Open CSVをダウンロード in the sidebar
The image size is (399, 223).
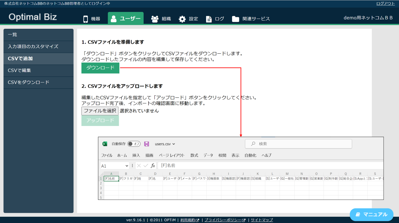click(x=39, y=83)
